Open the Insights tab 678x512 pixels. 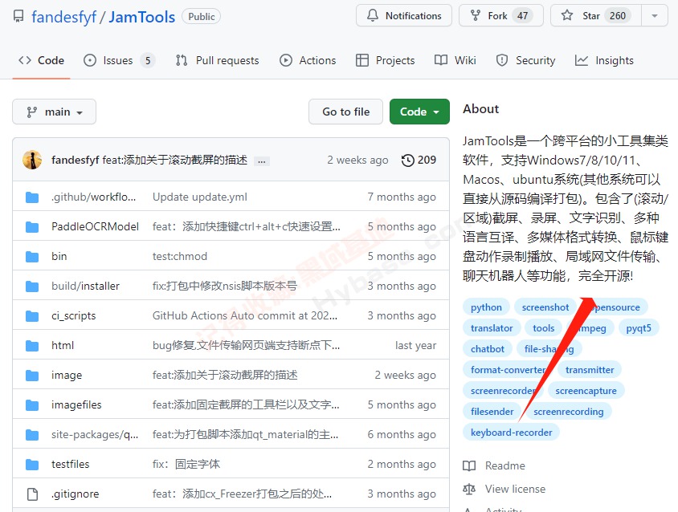click(x=604, y=60)
